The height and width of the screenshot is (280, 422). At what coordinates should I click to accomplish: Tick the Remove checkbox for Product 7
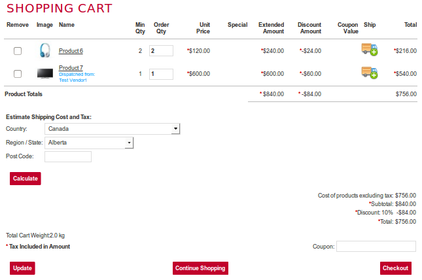[x=18, y=74]
